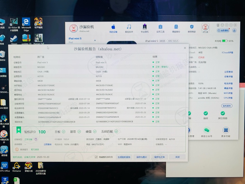Open the user account icon in title bar
Image resolution: width=245 pixels, height=184 pixels.
click(218, 25)
